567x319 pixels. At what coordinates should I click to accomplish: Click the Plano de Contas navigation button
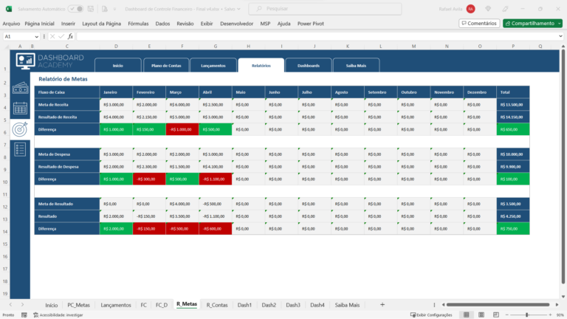coord(166,66)
